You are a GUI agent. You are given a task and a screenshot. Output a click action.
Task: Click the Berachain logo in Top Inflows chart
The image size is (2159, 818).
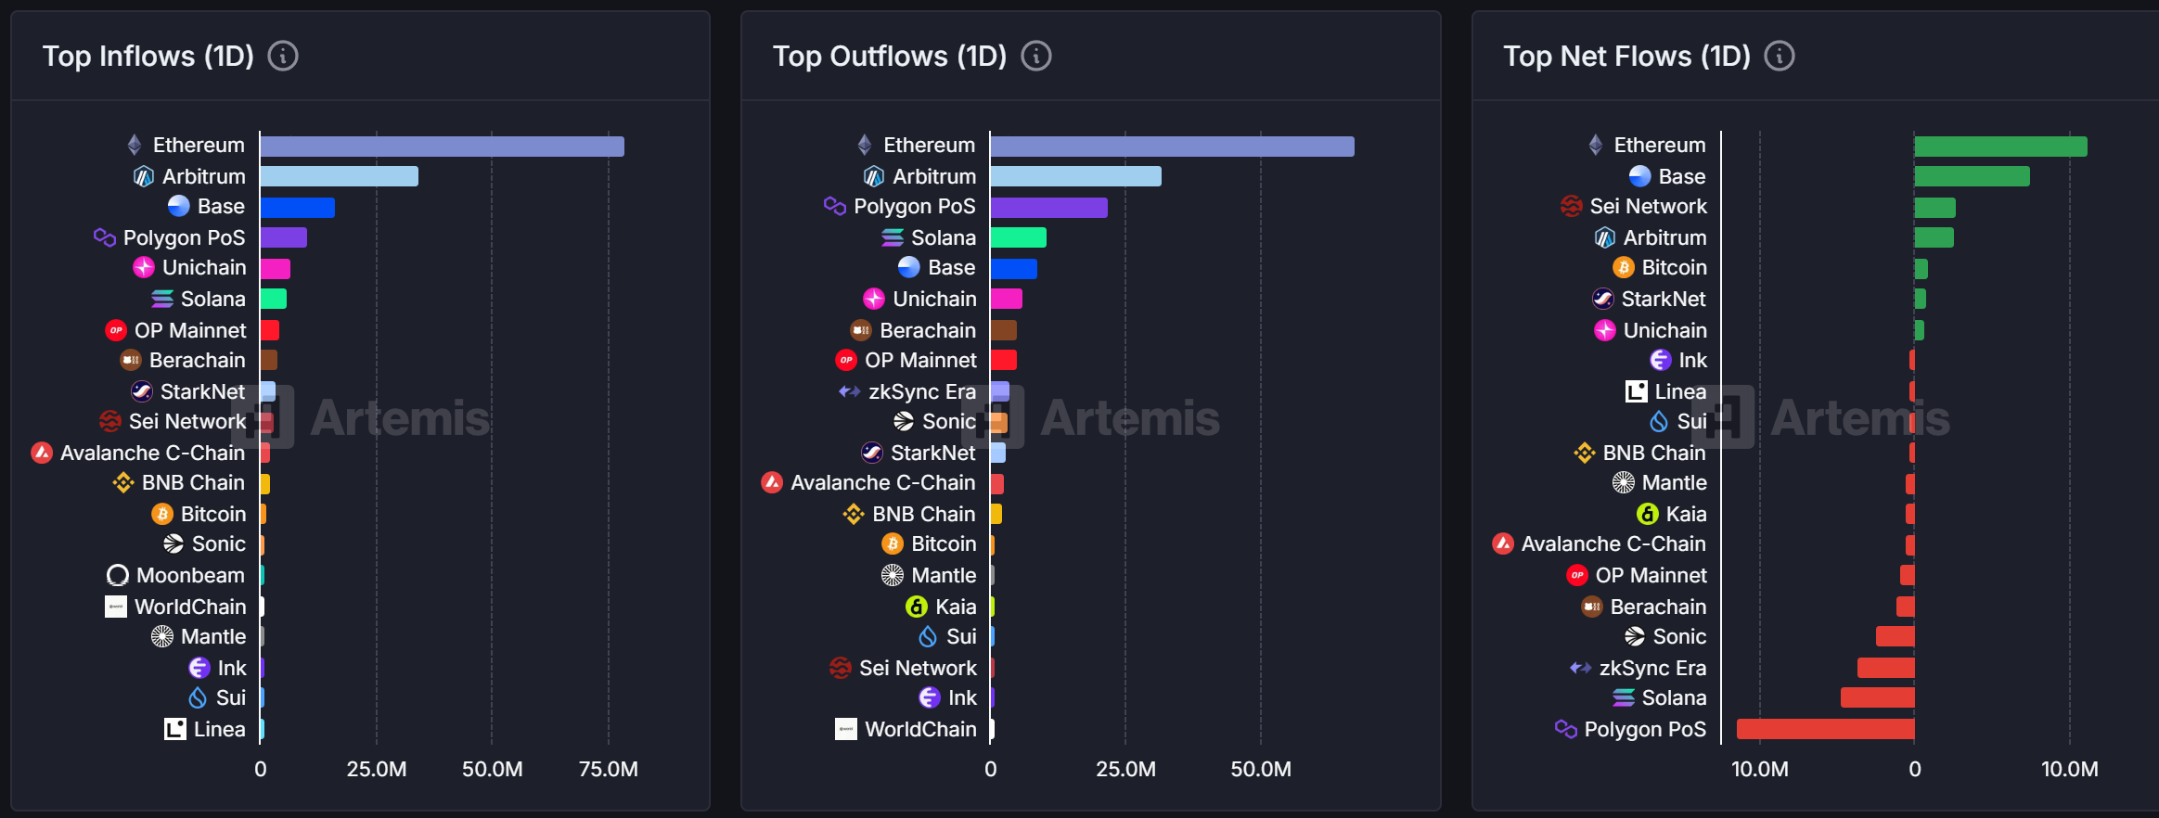[131, 360]
